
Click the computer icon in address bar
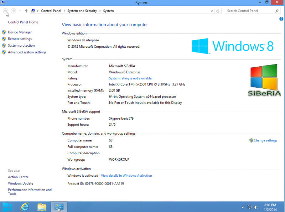[33, 11]
